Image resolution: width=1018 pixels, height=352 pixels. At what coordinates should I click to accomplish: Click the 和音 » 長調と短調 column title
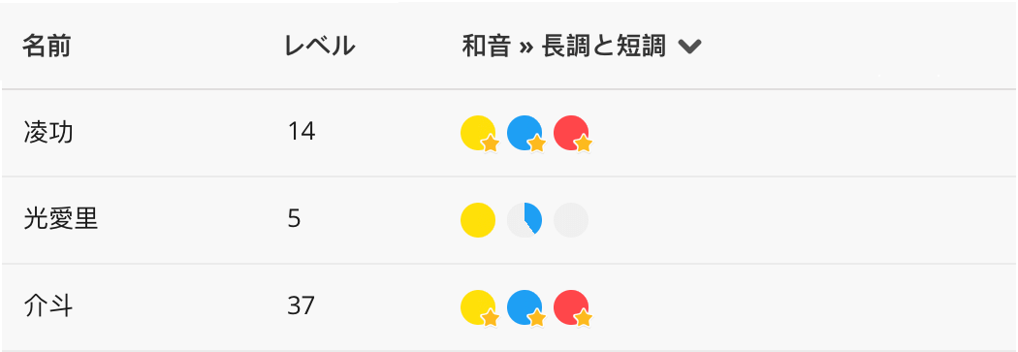coord(563,47)
